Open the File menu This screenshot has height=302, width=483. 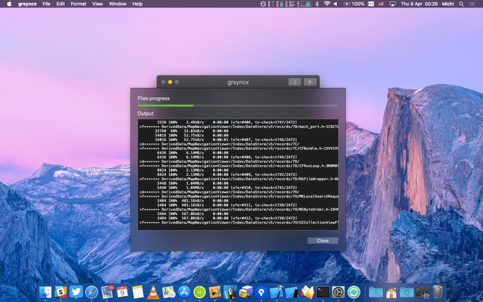pyautogui.click(x=46, y=4)
